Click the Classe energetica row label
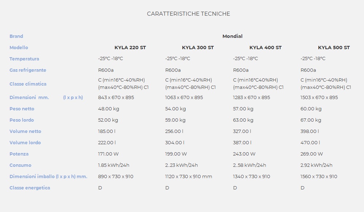The width and height of the screenshot is (364, 212). coord(30,188)
